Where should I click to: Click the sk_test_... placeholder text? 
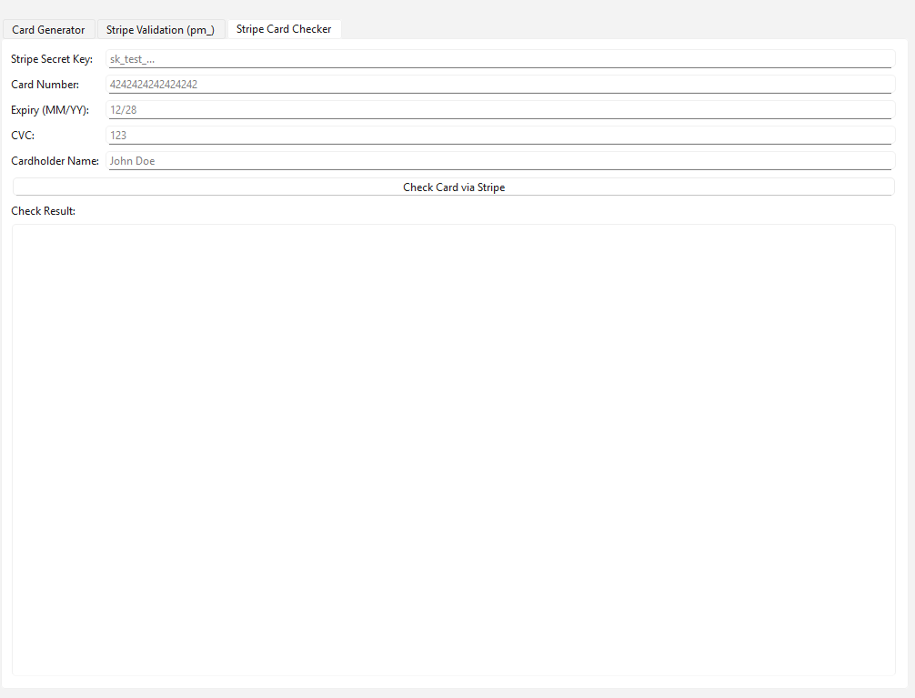click(132, 59)
